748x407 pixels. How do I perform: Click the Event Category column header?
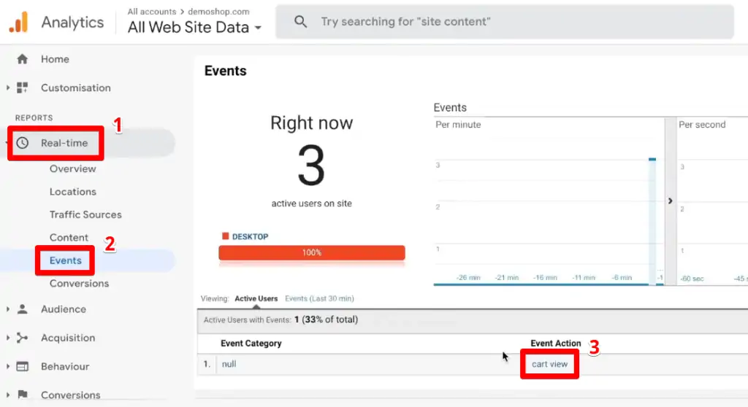(x=251, y=343)
